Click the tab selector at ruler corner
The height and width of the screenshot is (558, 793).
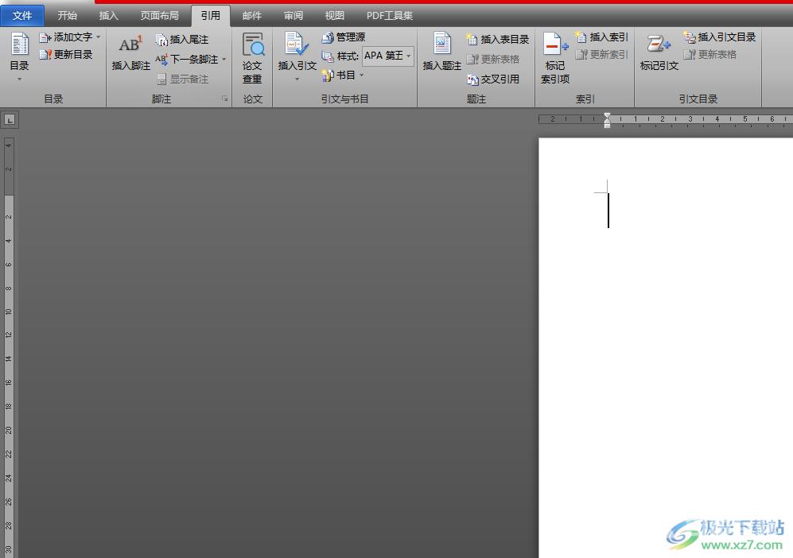pyautogui.click(x=10, y=120)
